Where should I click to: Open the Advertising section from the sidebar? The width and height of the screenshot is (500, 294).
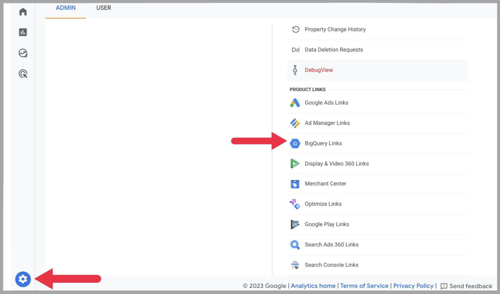tap(22, 74)
